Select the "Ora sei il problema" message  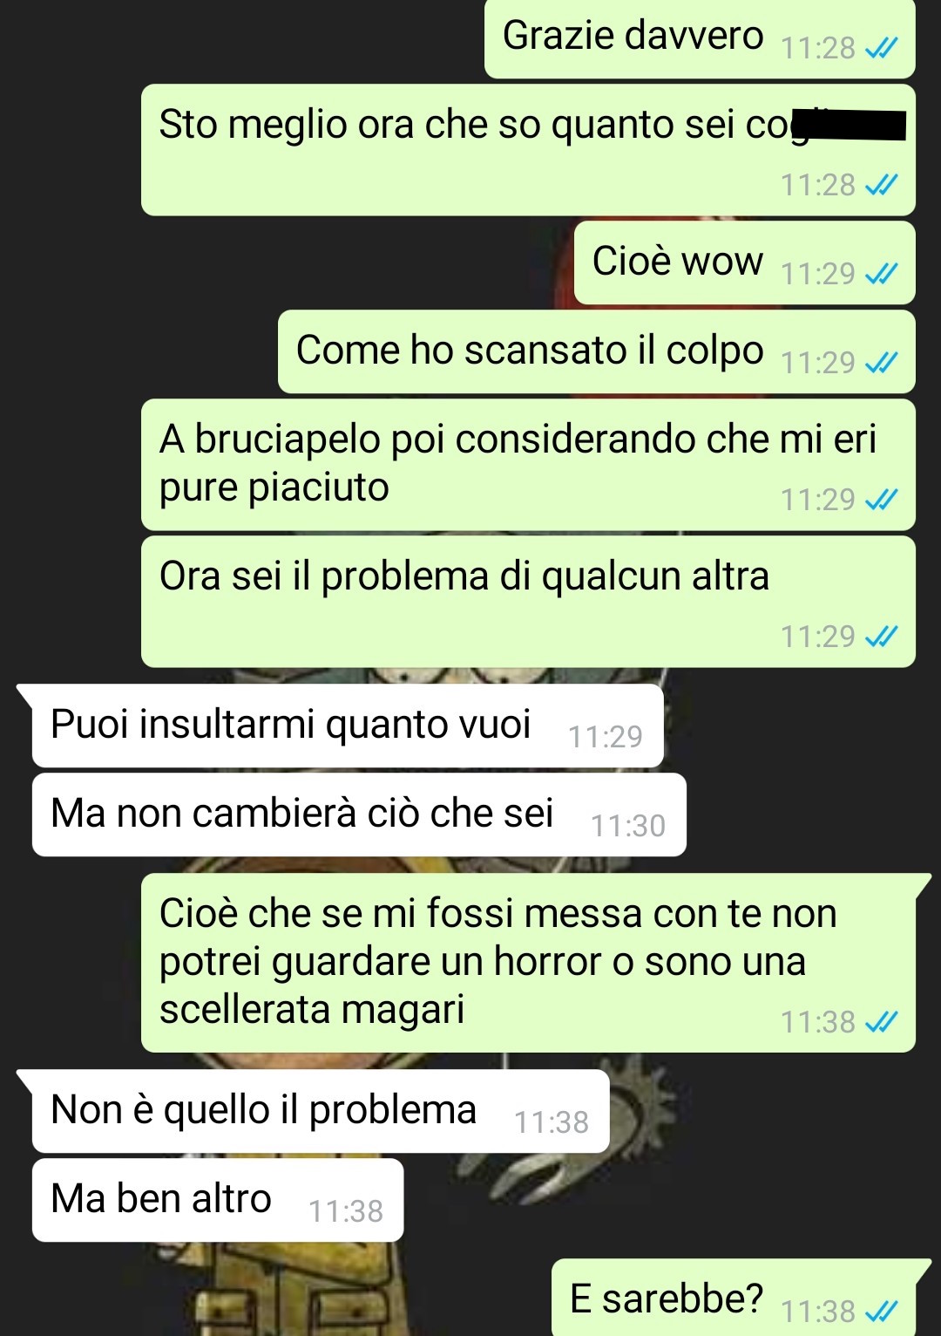(x=528, y=602)
